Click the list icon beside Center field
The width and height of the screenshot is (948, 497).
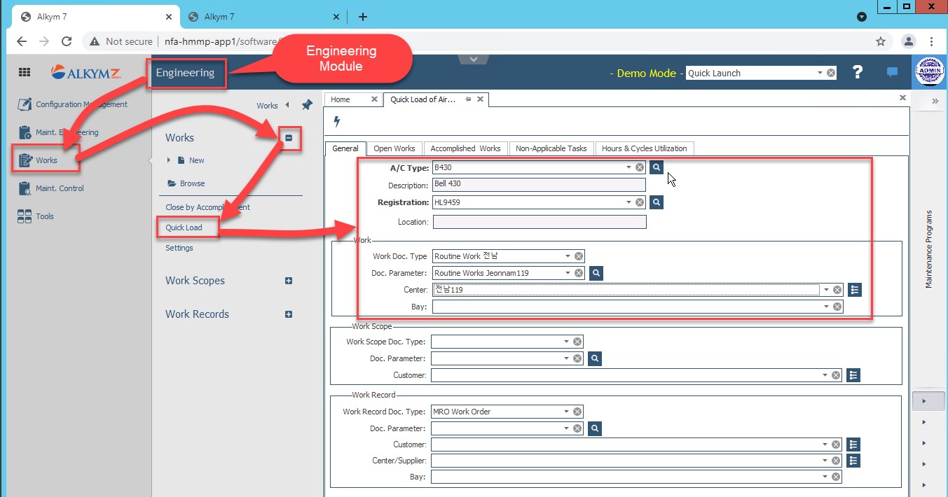coord(854,290)
